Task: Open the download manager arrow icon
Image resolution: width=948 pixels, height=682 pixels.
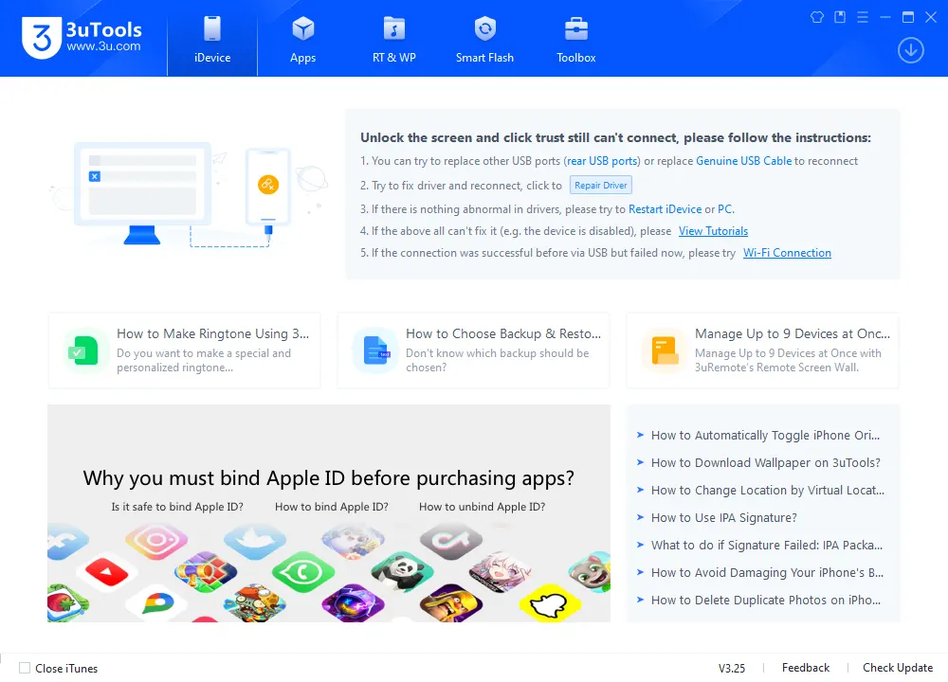Action: tap(910, 50)
